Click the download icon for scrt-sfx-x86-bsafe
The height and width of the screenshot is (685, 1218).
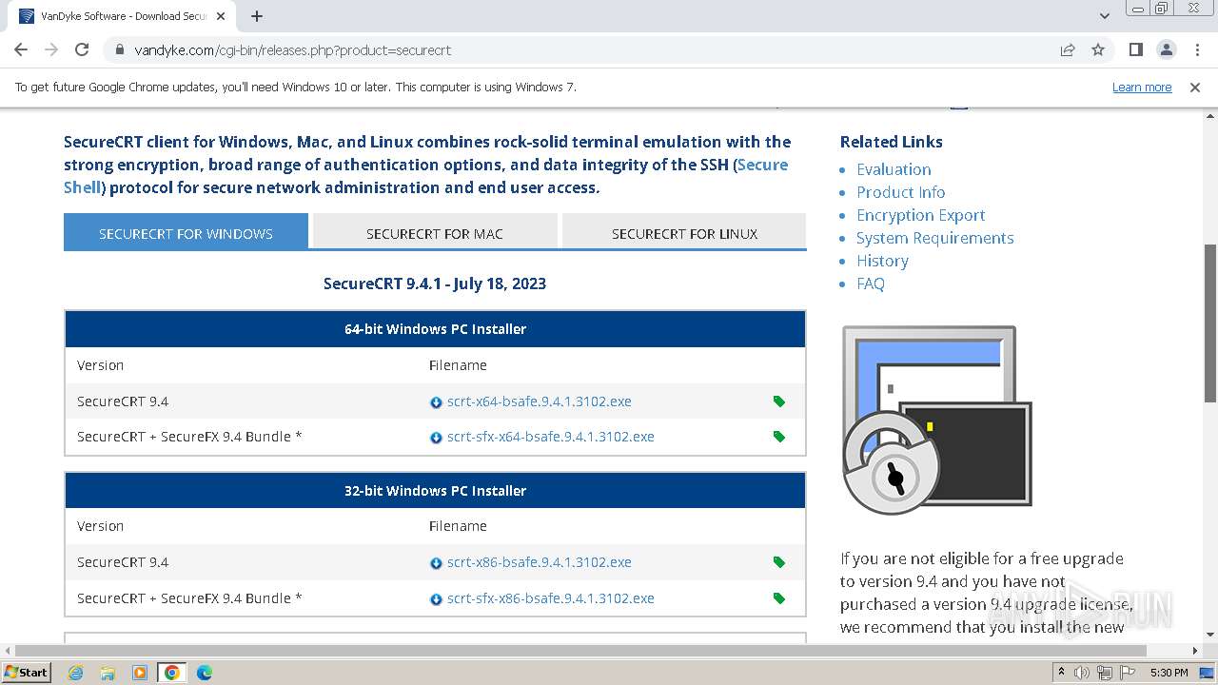(x=436, y=599)
